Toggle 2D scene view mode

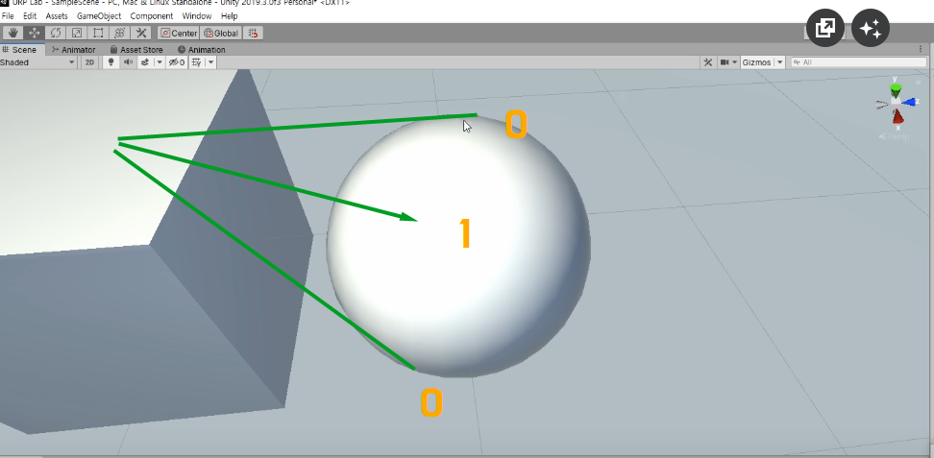pos(89,62)
